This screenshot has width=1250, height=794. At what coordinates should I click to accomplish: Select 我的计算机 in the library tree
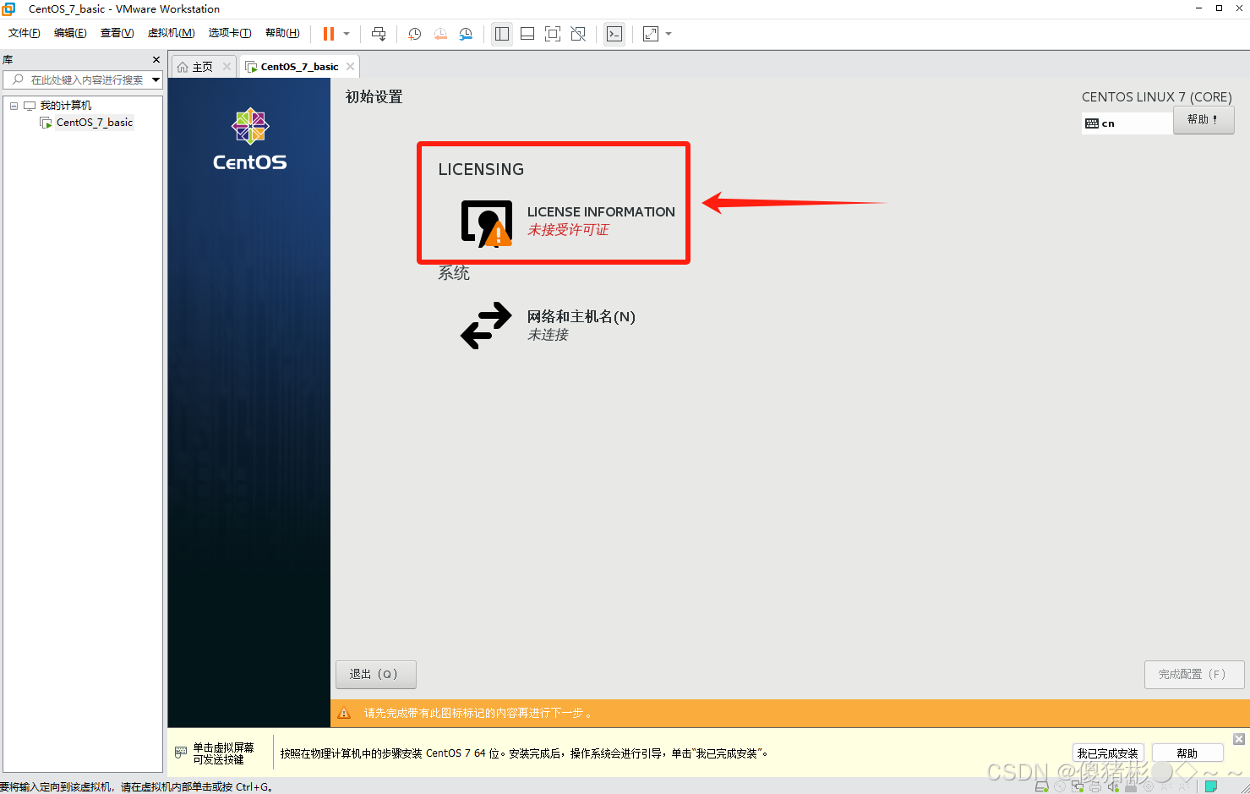66,106
